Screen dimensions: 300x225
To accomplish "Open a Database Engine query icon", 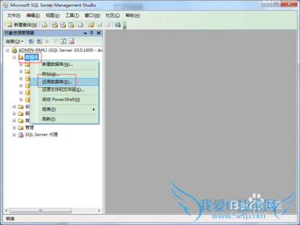I will (44, 25).
